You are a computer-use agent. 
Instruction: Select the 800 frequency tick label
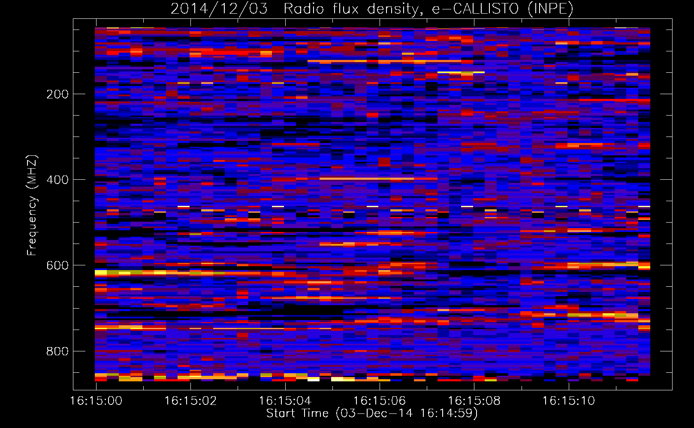[x=57, y=351]
